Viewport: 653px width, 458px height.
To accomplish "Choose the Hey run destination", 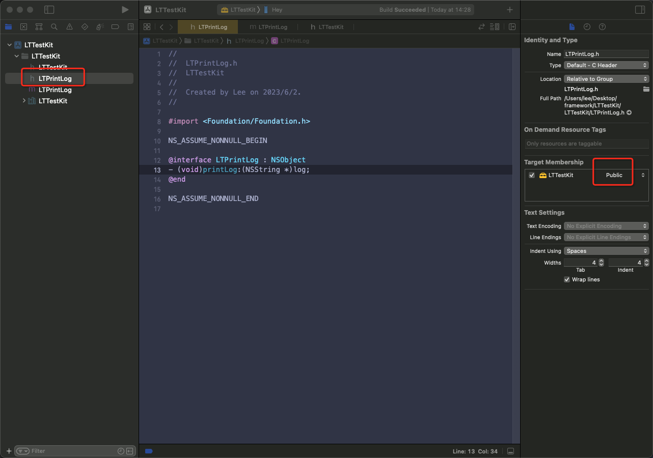I will pos(273,10).
